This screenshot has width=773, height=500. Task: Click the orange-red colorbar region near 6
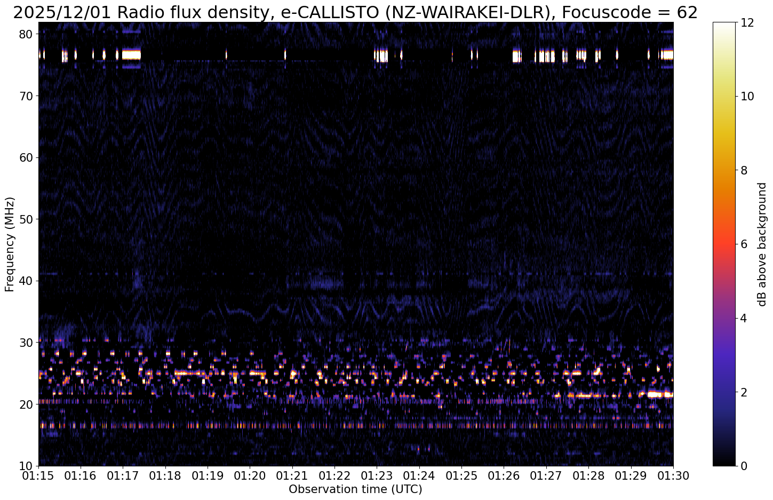pos(723,244)
